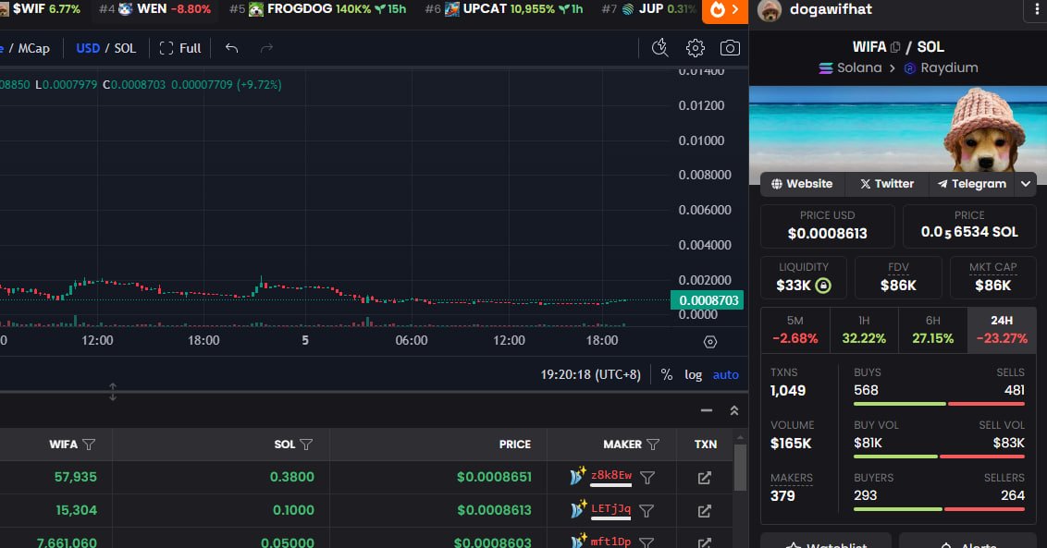Filter by maker z8k8Ew
The image size is (1047, 548).
coord(647,478)
